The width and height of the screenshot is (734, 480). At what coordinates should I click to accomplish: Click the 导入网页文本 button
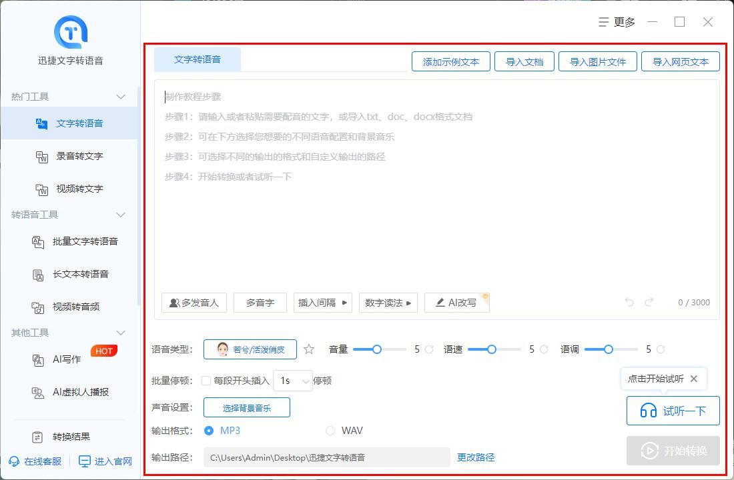[681, 62]
